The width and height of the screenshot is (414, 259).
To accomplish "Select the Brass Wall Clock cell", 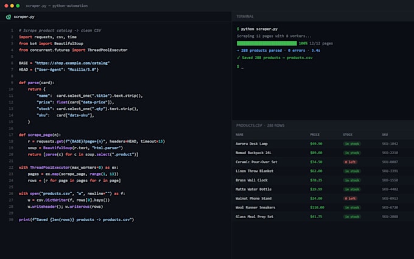I will [251, 180].
